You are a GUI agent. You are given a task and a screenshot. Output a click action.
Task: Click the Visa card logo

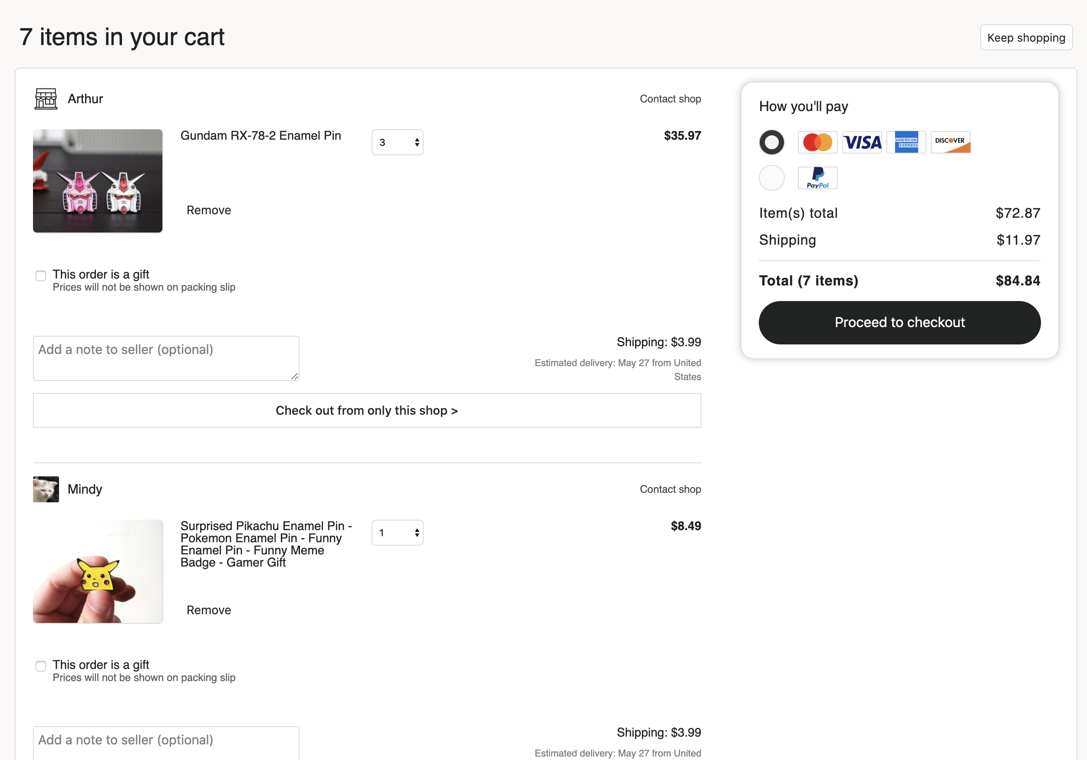click(x=862, y=142)
